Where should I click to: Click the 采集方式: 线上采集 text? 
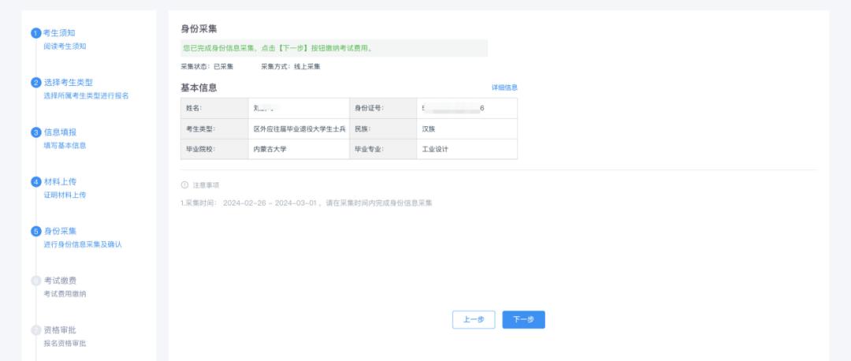[x=291, y=67]
